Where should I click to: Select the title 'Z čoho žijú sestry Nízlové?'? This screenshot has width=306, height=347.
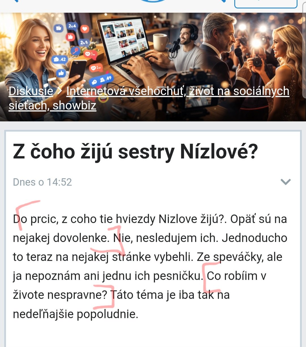coord(135,151)
